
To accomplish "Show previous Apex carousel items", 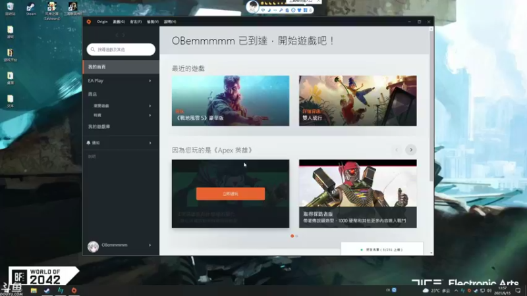I will coord(397,150).
